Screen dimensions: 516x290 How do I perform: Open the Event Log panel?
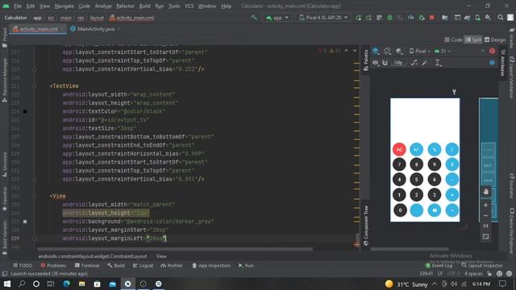tap(439, 265)
